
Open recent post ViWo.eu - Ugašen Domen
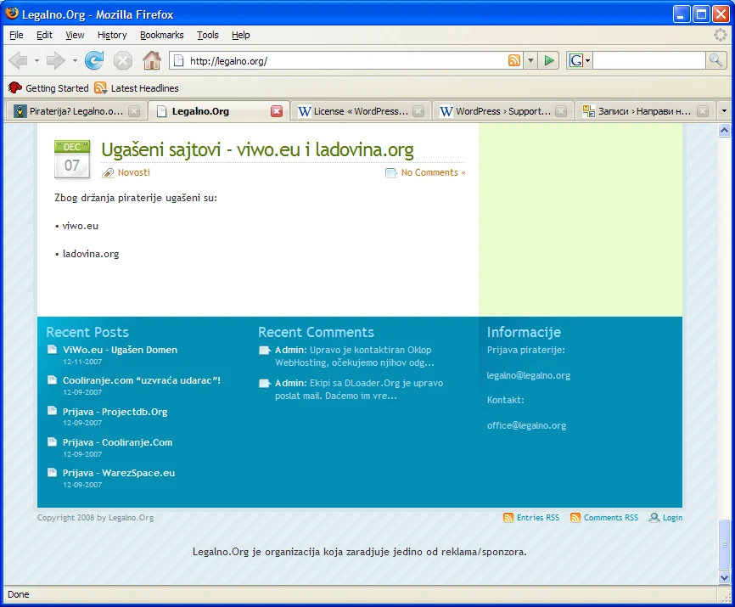(x=120, y=350)
